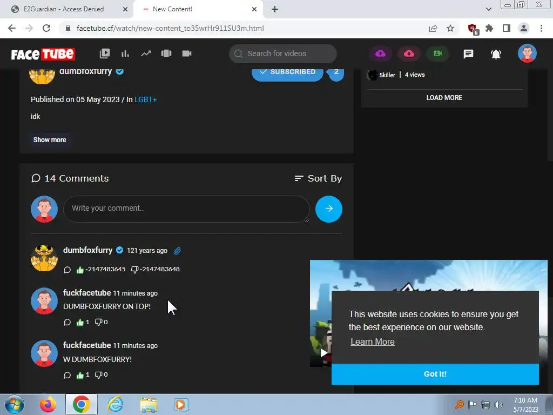This screenshot has width=553, height=415.
Task: Open the Chrome extensions puzzle icon
Action: pos(489,28)
